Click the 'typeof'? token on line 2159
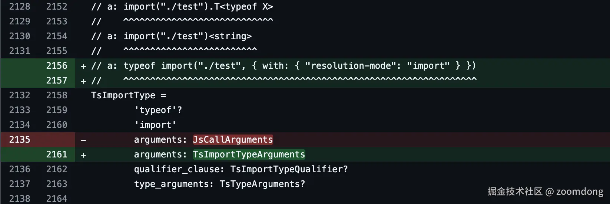This screenshot has height=204, width=610. (x=158, y=110)
